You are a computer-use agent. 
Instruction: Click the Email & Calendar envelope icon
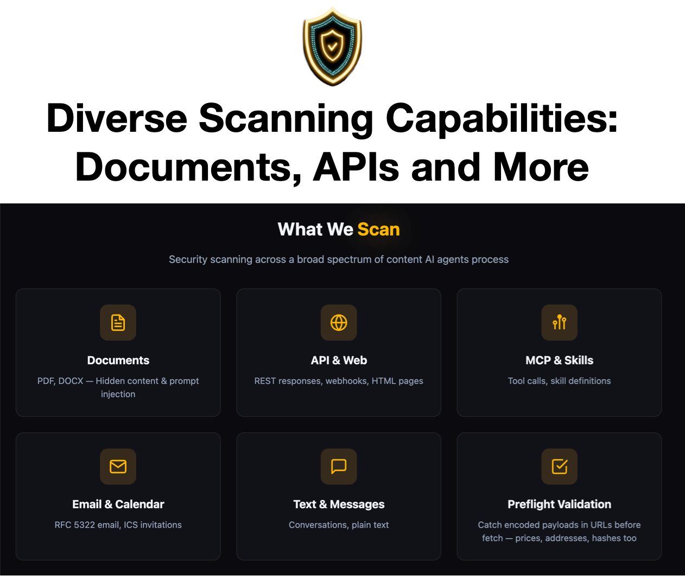pos(118,466)
